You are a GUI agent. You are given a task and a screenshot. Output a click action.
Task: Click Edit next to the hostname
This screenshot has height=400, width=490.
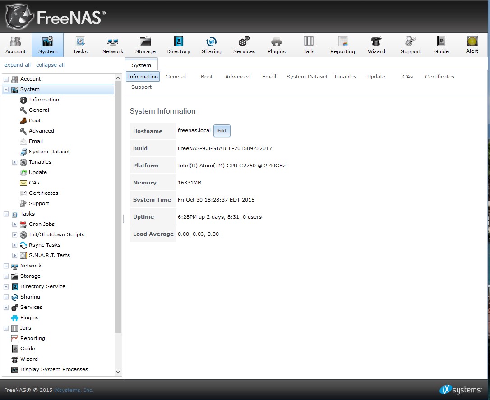[222, 130]
